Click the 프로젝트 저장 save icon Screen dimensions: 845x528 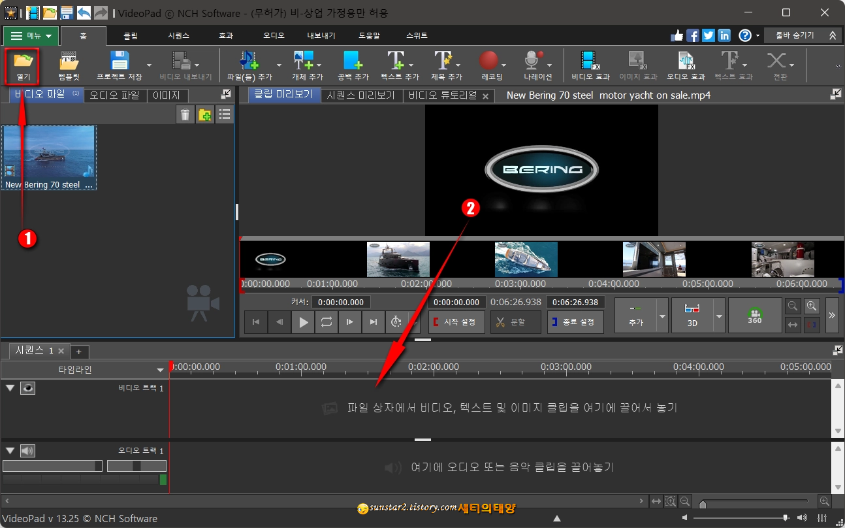tap(120, 61)
